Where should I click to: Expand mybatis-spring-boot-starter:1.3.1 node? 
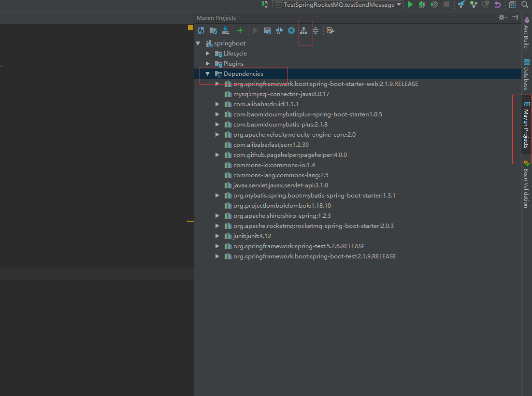pyautogui.click(x=217, y=195)
